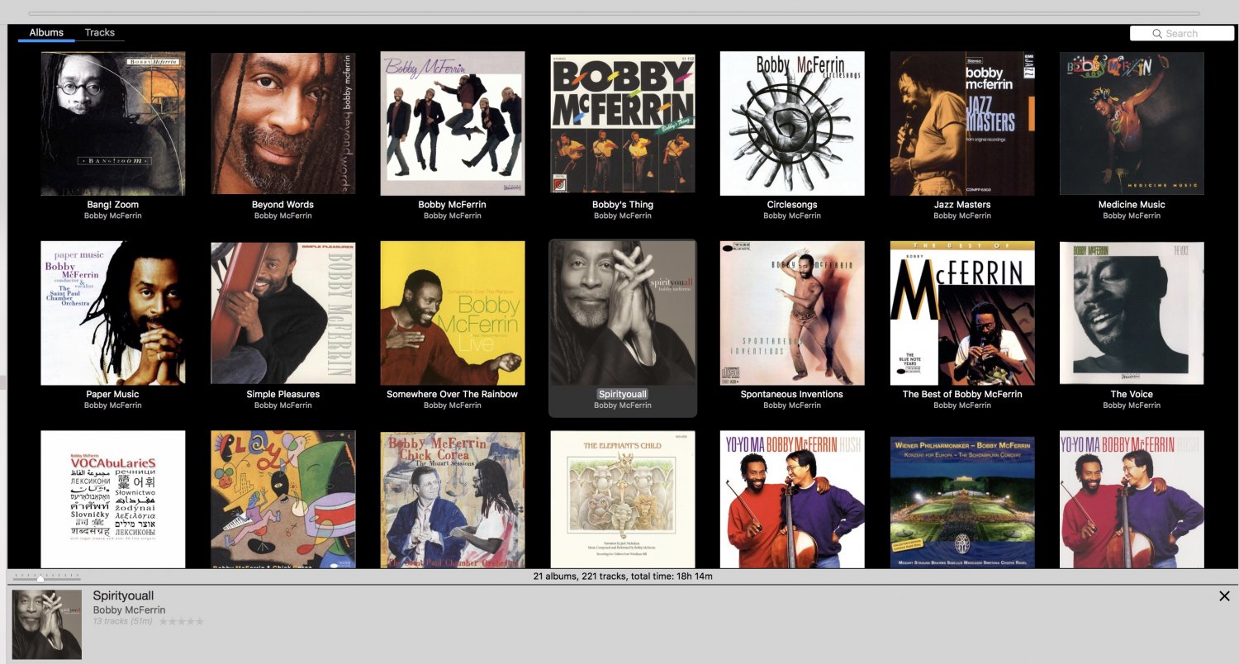Screen dimensions: 1239x664
Task: Click the artist name under Bang! Zoom
Action: 113,216
